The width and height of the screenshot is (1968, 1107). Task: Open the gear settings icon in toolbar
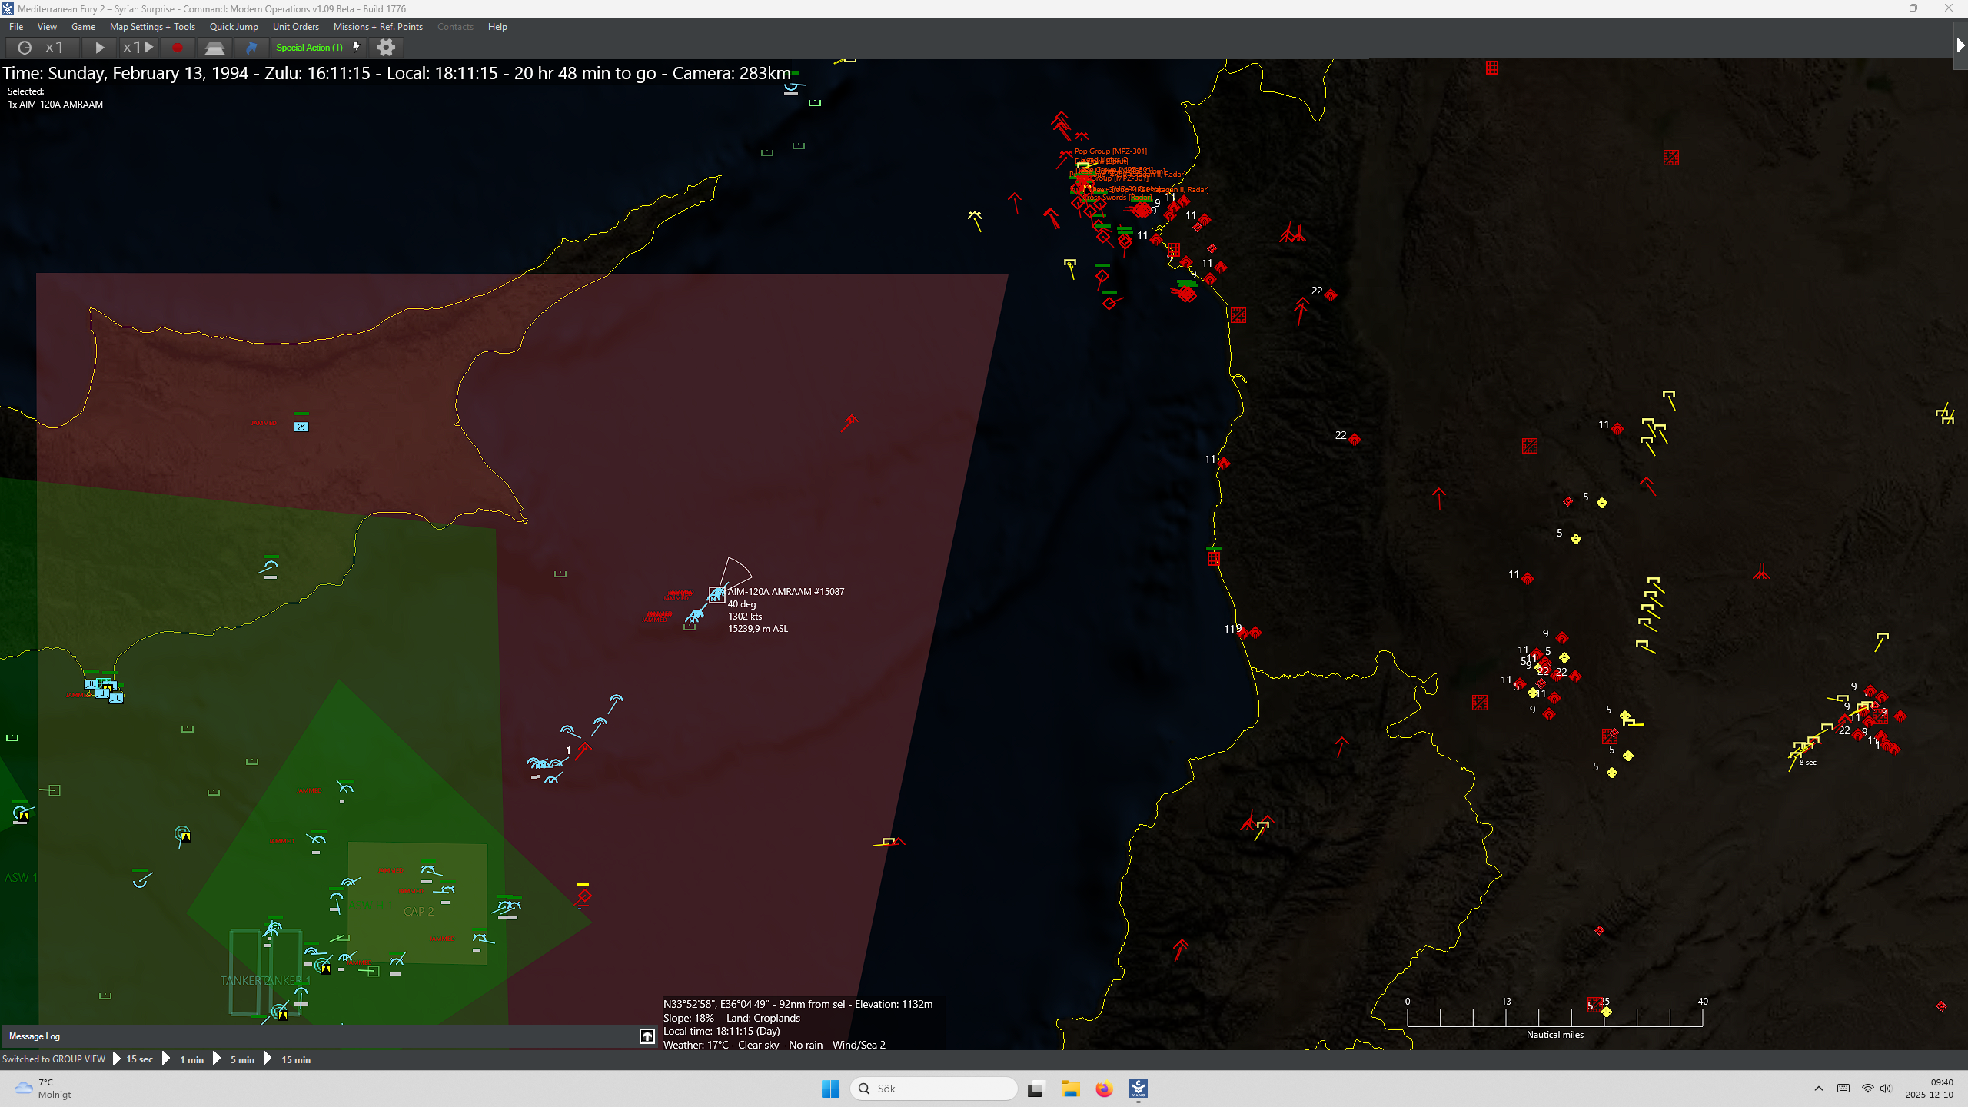pos(386,48)
